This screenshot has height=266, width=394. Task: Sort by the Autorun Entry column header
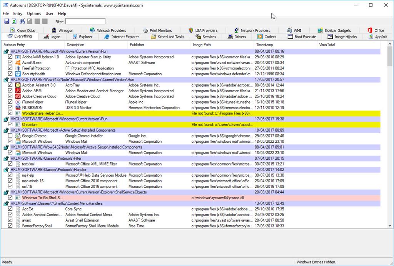pyautogui.click(x=33, y=45)
